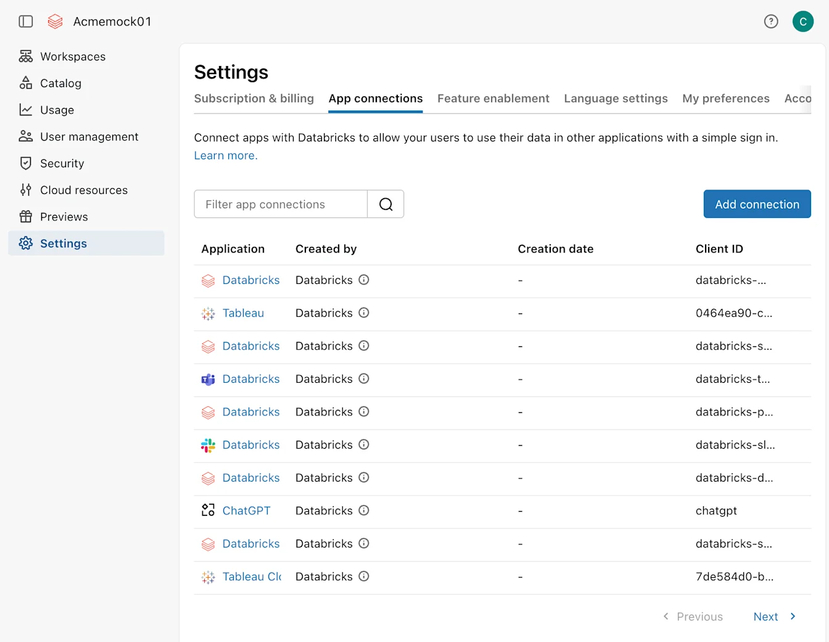Open Databricks link in databricks-sl... row

point(251,444)
